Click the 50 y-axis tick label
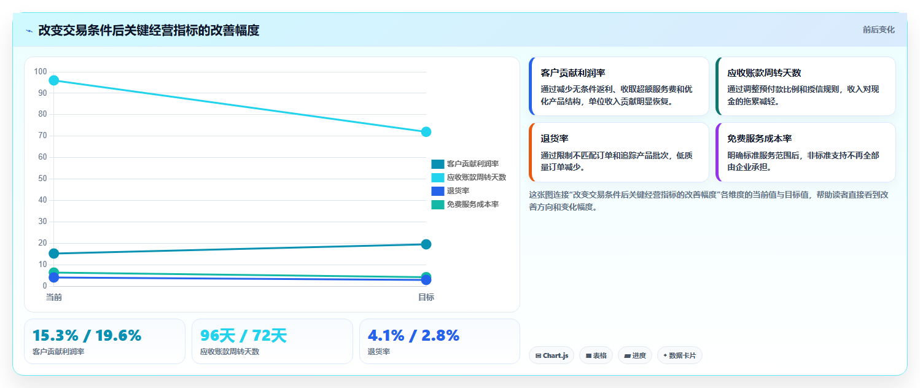 (42, 179)
